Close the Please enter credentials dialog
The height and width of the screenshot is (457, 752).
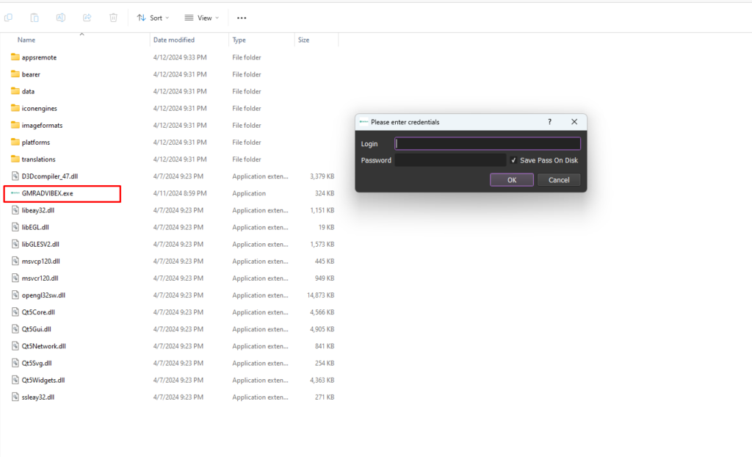coord(574,122)
